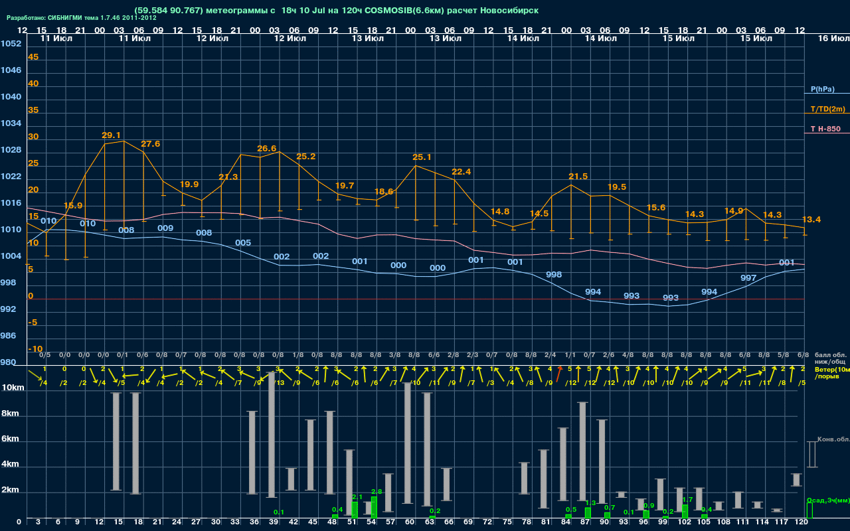Click forecast hour 3 on bottom axis
Image resolution: width=850 pixels, height=531 pixels.
pos(39,522)
